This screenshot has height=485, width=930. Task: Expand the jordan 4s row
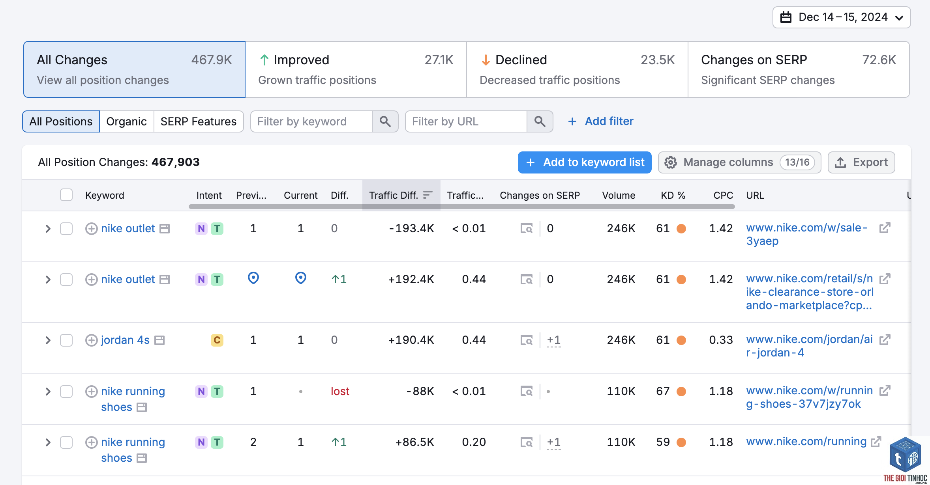coord(48,340)
